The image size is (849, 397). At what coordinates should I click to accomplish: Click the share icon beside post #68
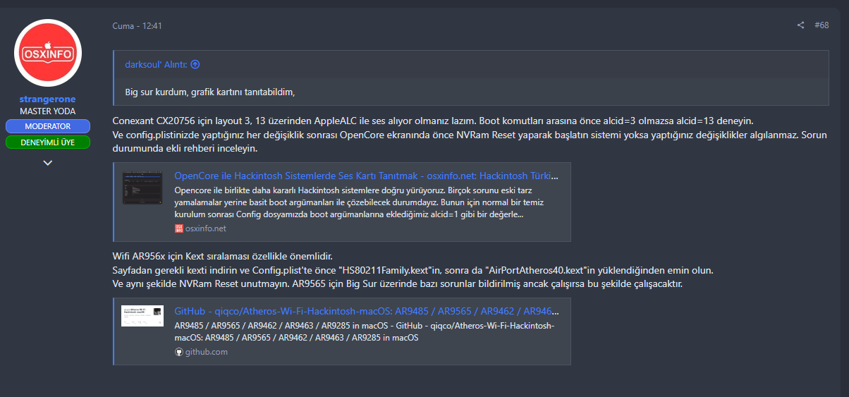(x=800, y=25)
